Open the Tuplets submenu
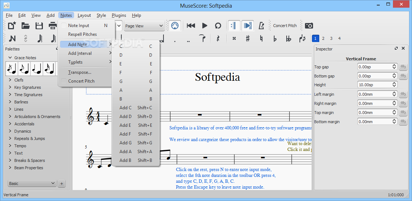The width and height of the screenshot is (412, 201). (x=87, y=62)
